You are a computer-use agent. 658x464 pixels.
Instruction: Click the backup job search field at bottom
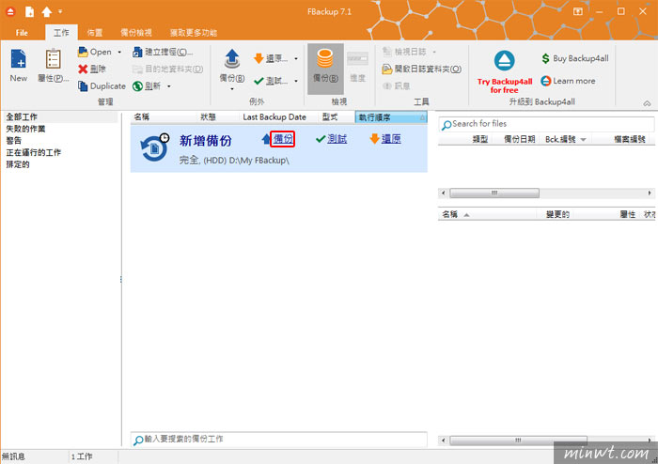pos(278,440)
